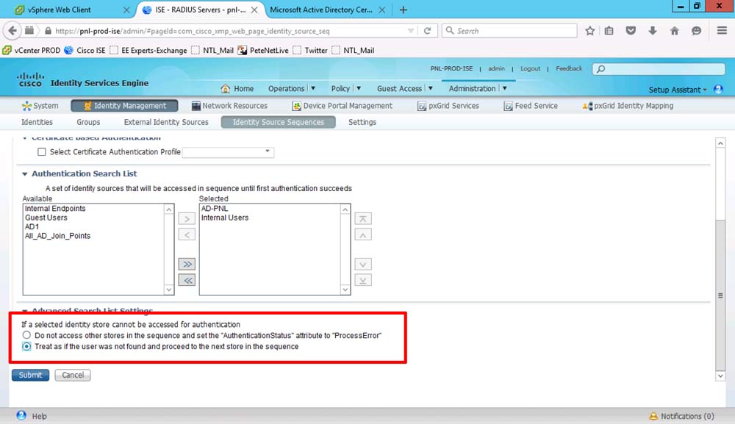735x424 pixels.
Task: Open External Identity Sources sub-tab
Action: tap(166, 122)
